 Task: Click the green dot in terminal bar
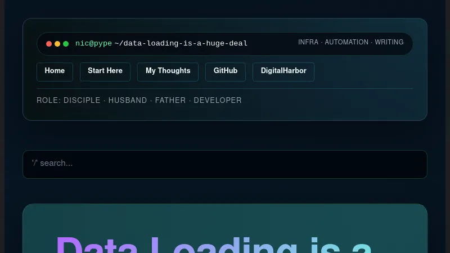tap(66, 44)
